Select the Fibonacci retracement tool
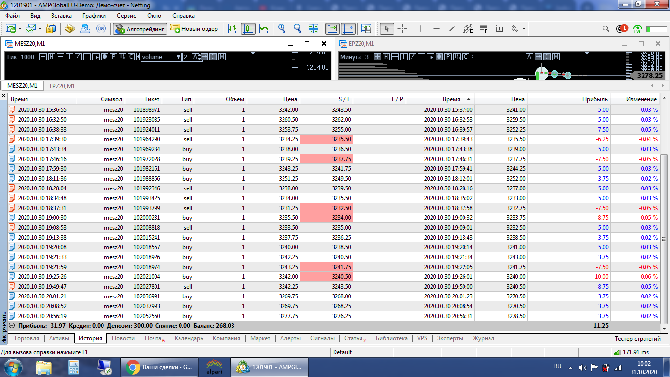 [x=484, y=28]
